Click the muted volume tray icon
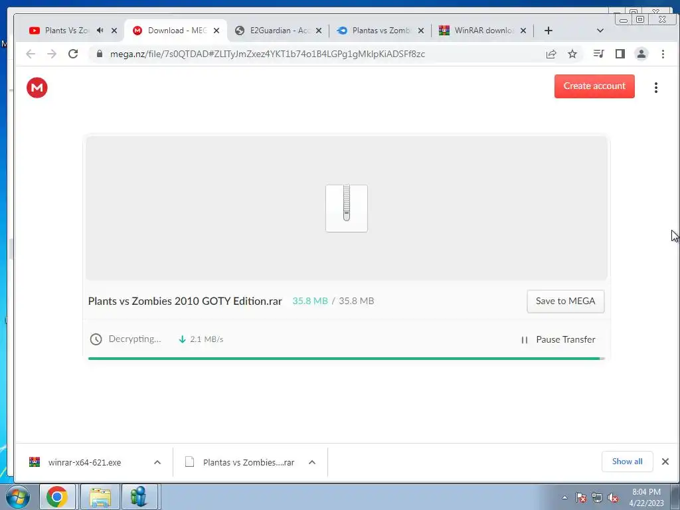Viewport: 680px width, 510px height. coord(613,497)
